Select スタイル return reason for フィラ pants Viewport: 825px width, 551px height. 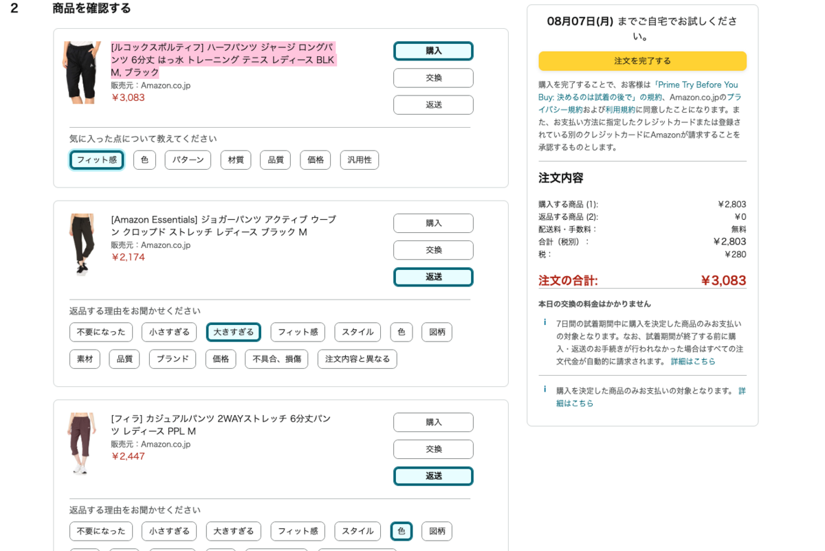pos(357,532)
